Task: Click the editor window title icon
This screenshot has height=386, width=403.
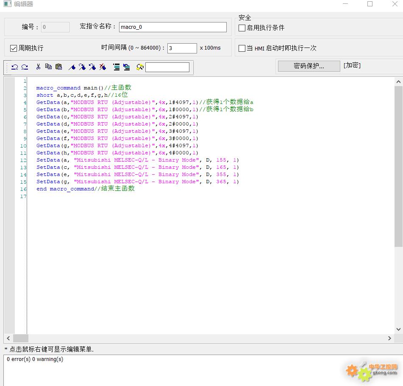Action: click(x=7, y=3)
